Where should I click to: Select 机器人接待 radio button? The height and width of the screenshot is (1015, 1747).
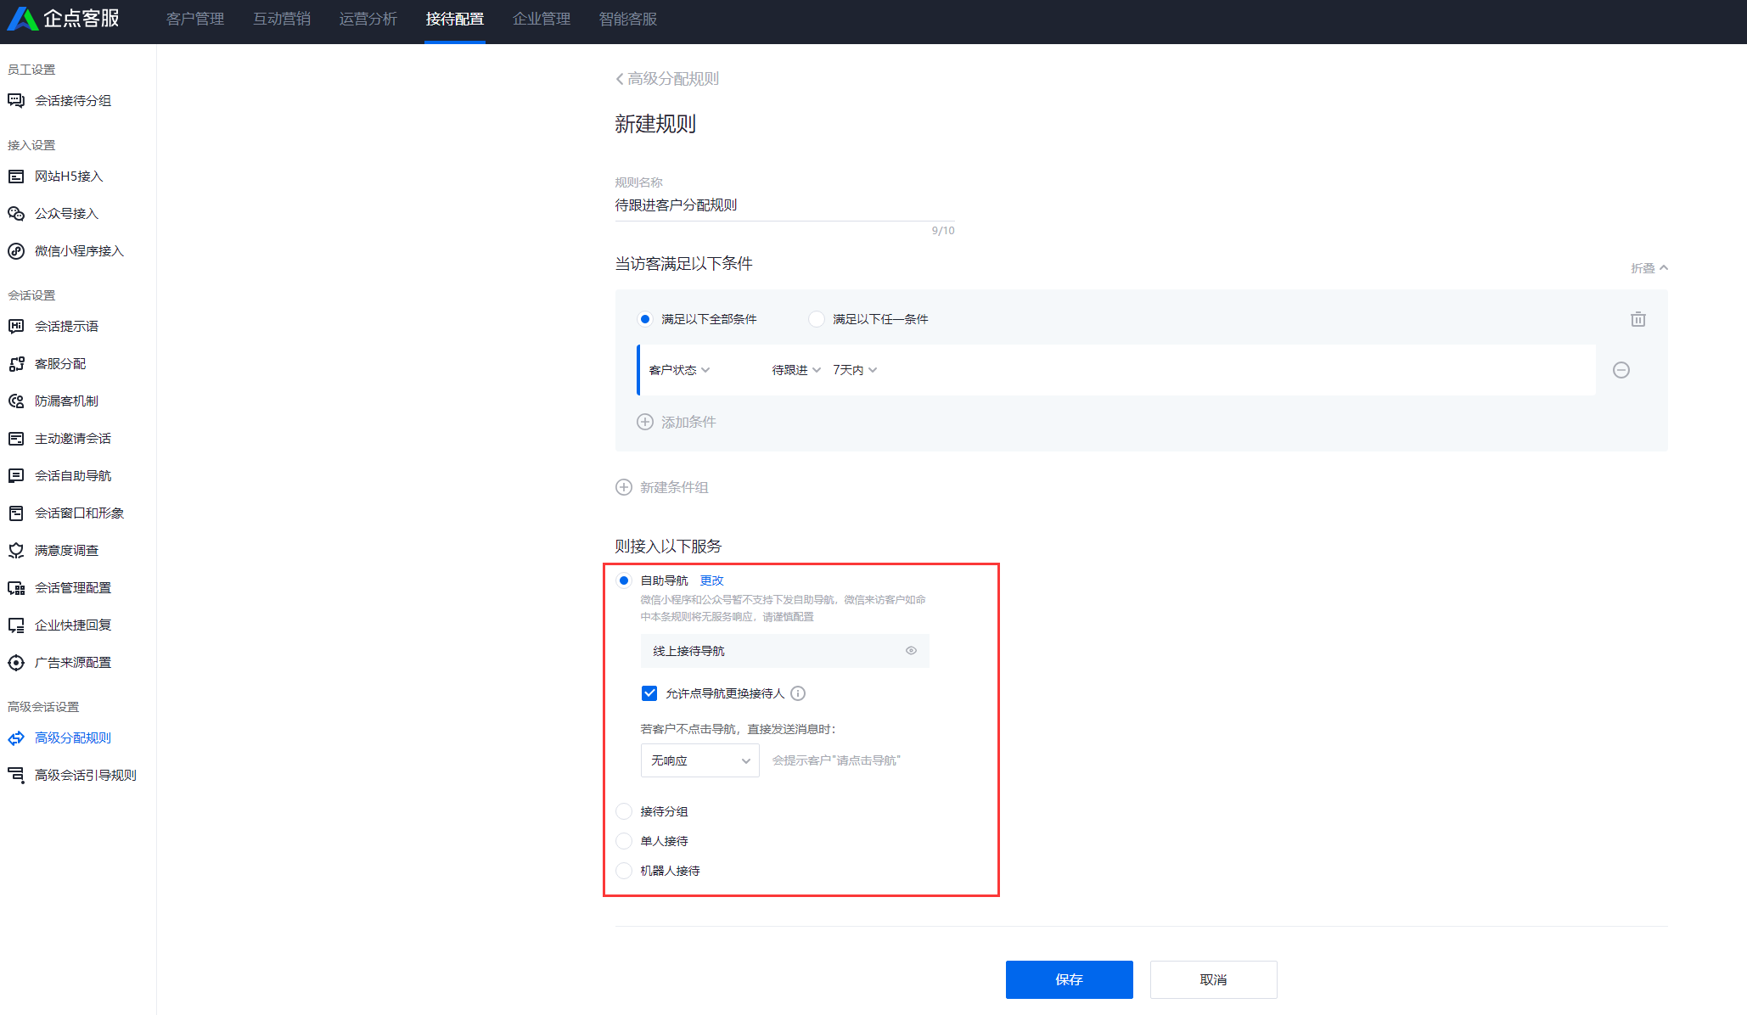624,871
